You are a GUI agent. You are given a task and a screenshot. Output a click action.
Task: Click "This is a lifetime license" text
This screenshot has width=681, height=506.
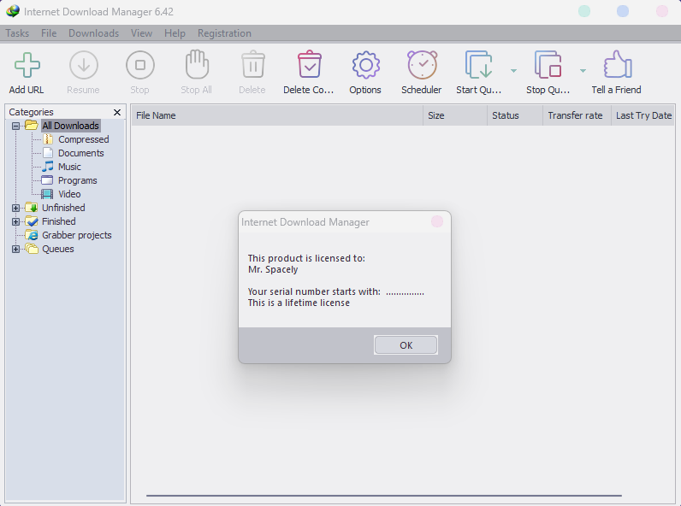tap(299, 303)
